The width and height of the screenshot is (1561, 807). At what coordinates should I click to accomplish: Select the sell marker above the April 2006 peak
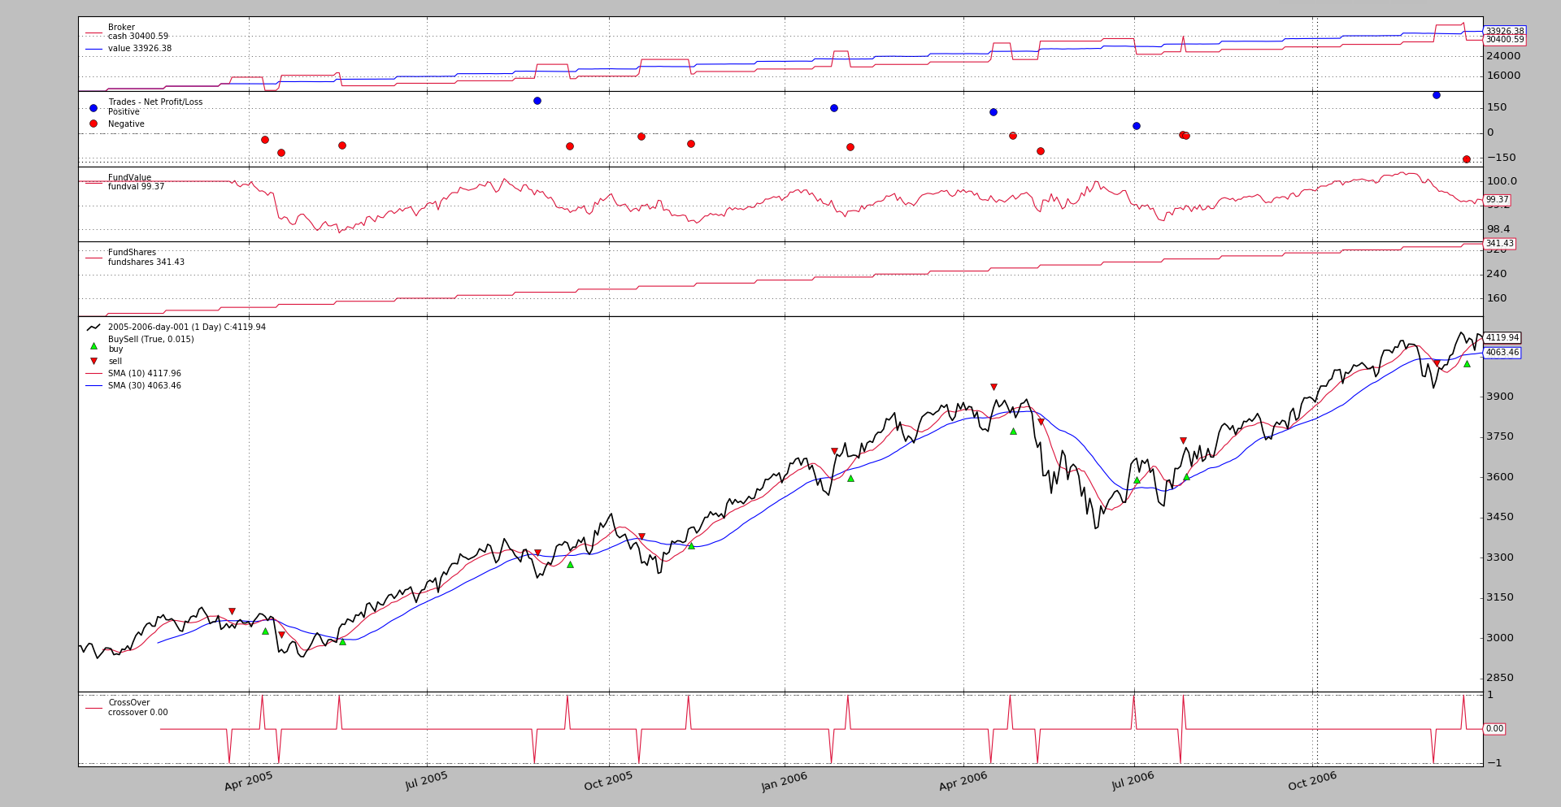994,388
